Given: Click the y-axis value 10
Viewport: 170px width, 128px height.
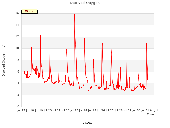Looking at the screenshot, I should 17,48.
